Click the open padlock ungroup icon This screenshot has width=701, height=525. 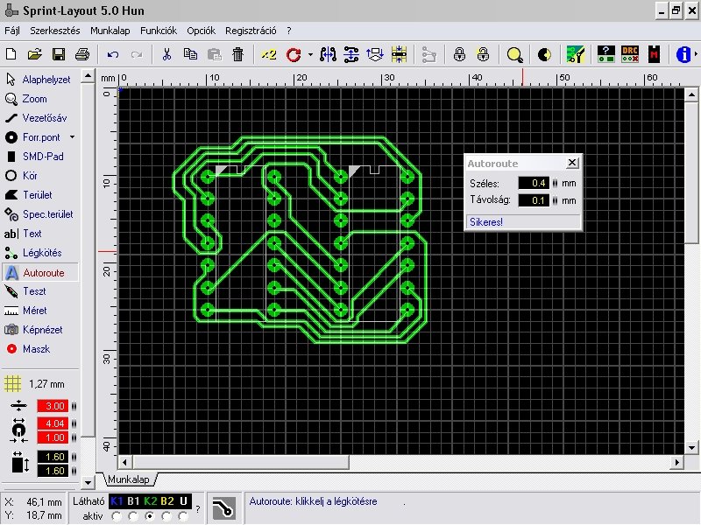coord(483,54)
